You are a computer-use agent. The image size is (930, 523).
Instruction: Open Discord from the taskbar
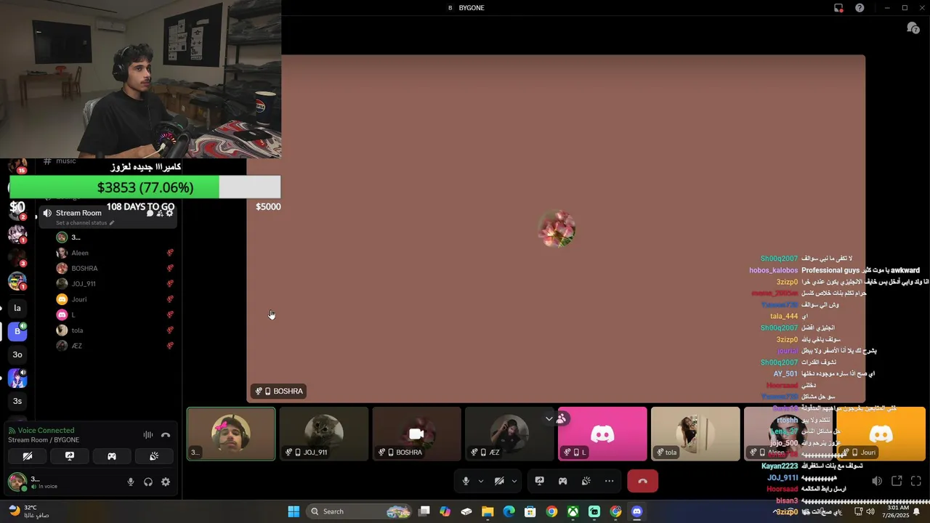click(637, 511)
